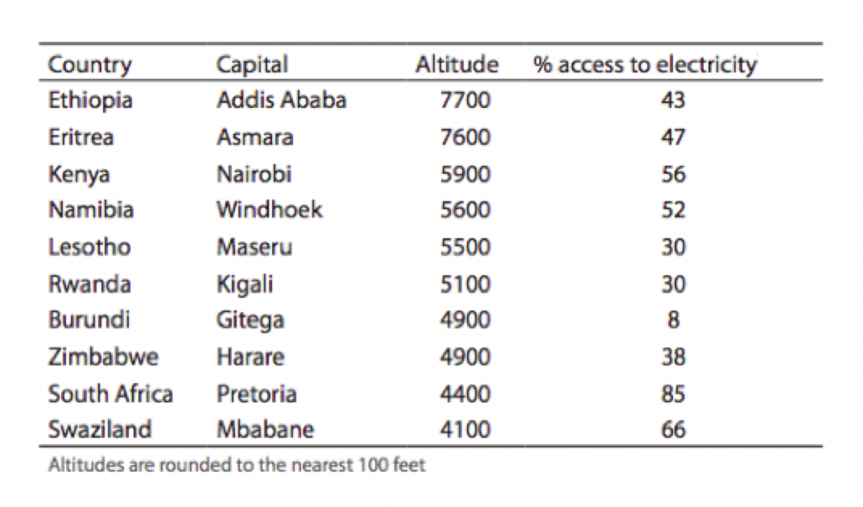This screenshot has width=863, height=507.
Task: Click the altitudes rounding footnote text
Action: pyautogui.click(x=237, y=465)
